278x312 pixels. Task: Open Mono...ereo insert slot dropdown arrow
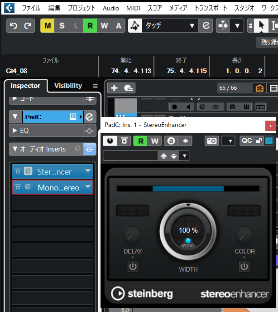tap(88, 187)
